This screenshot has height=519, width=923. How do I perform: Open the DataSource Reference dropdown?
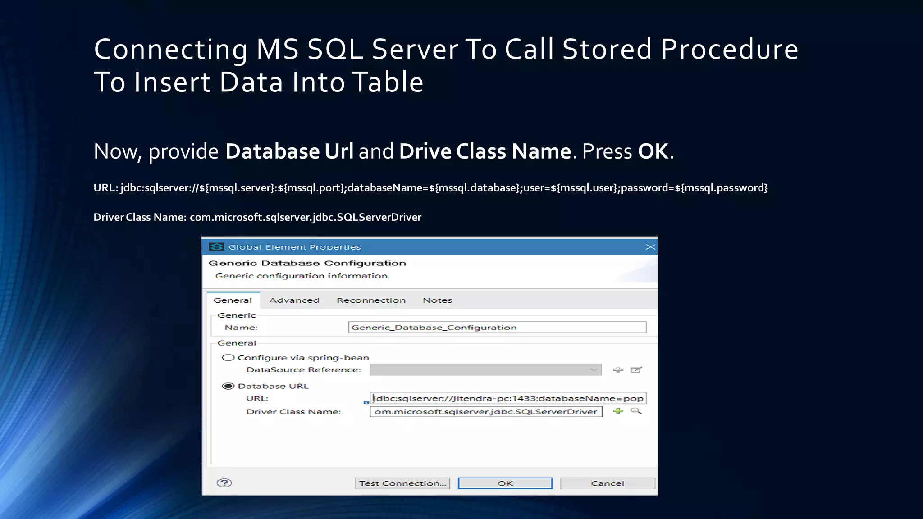click(x=485, y=370)
